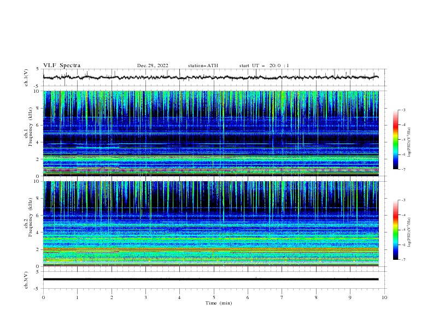Click the "Time (min)" axis title
This screenshot has height=334, width=433.
[219, 303]
